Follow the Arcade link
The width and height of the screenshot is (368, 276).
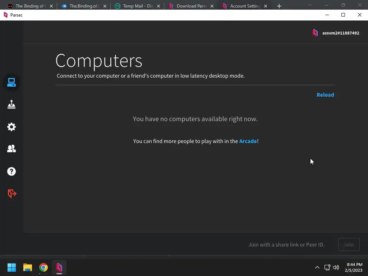coord(248,141)
